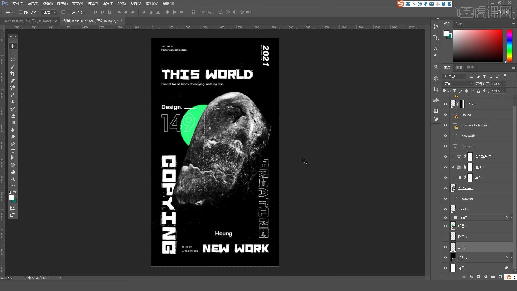This screenshot has height=291, width=517.
Task: Hide the copying text layer
Action: (445, 199)
